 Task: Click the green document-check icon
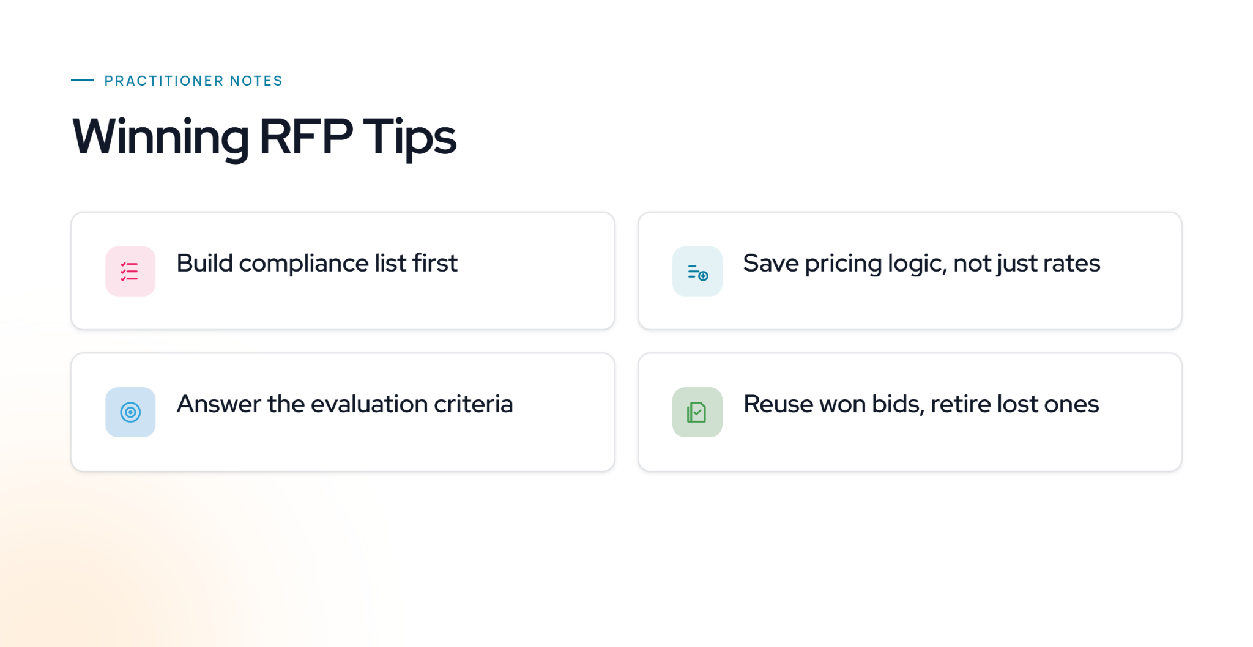pos(697,412)
